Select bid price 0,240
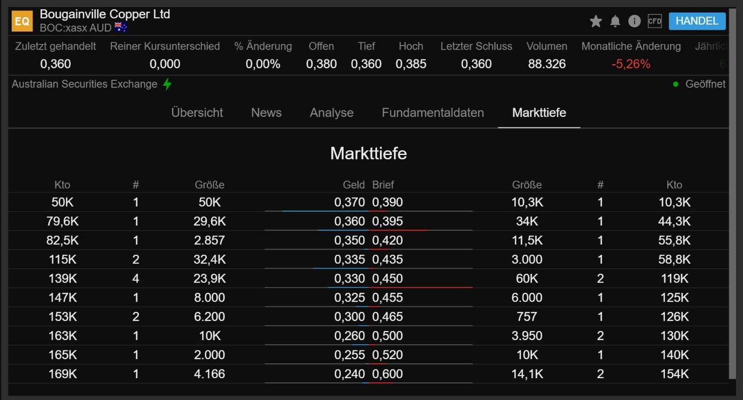This screenshot has height=400, width=743. (x=350, y=374)
